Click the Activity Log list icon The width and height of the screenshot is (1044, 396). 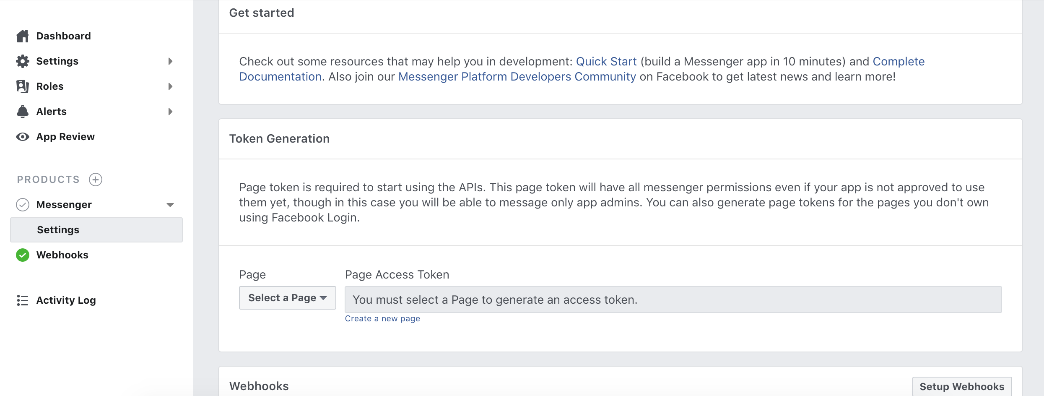[23, 300]
